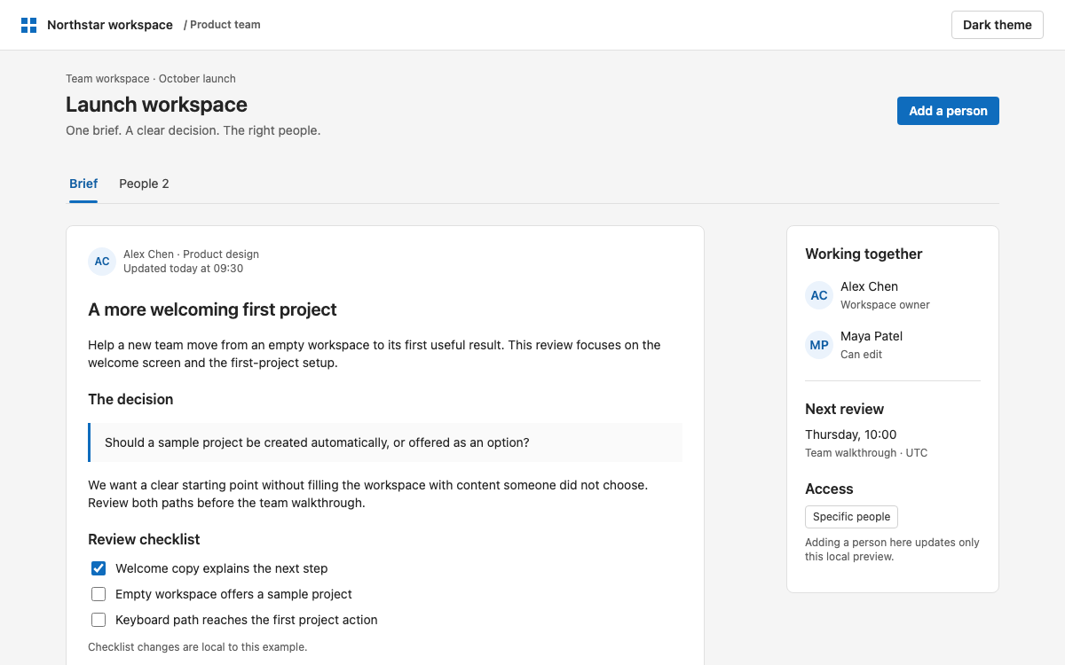Click 'The decision' heading
Viewport: 1065px width, 665px height.
pos(130,400)
